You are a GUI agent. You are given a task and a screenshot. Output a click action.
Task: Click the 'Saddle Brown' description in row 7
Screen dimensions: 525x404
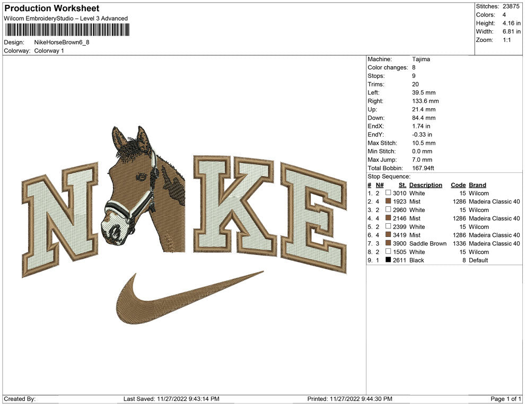[428, 243]
